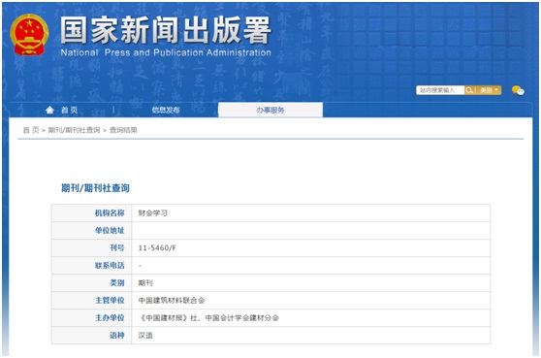Click the 11-5460/F journal number value

(x=157, y=247)
